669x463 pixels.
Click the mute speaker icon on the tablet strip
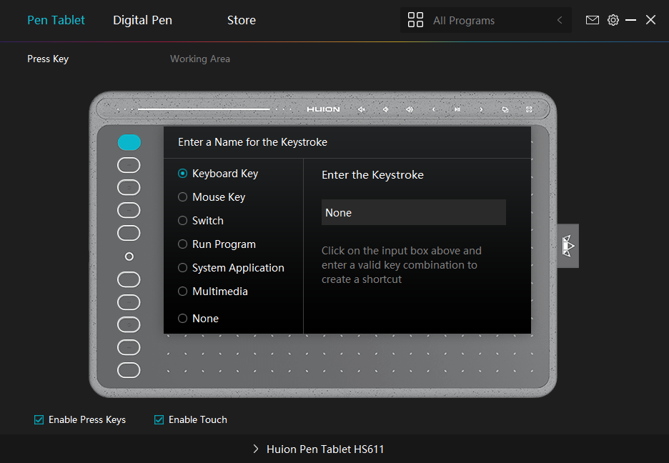click(362, 109)
